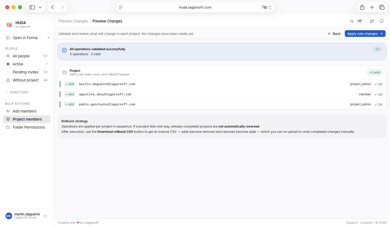Viewport: 390px width, 227px height.
Task: Go back in Safari history
Action: pos(53,7)
